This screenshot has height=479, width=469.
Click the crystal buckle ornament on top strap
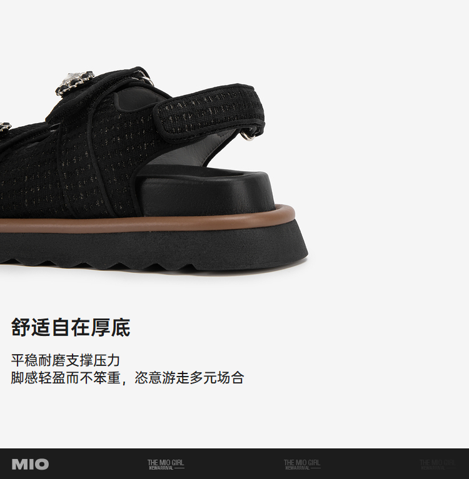click(75, 82)
